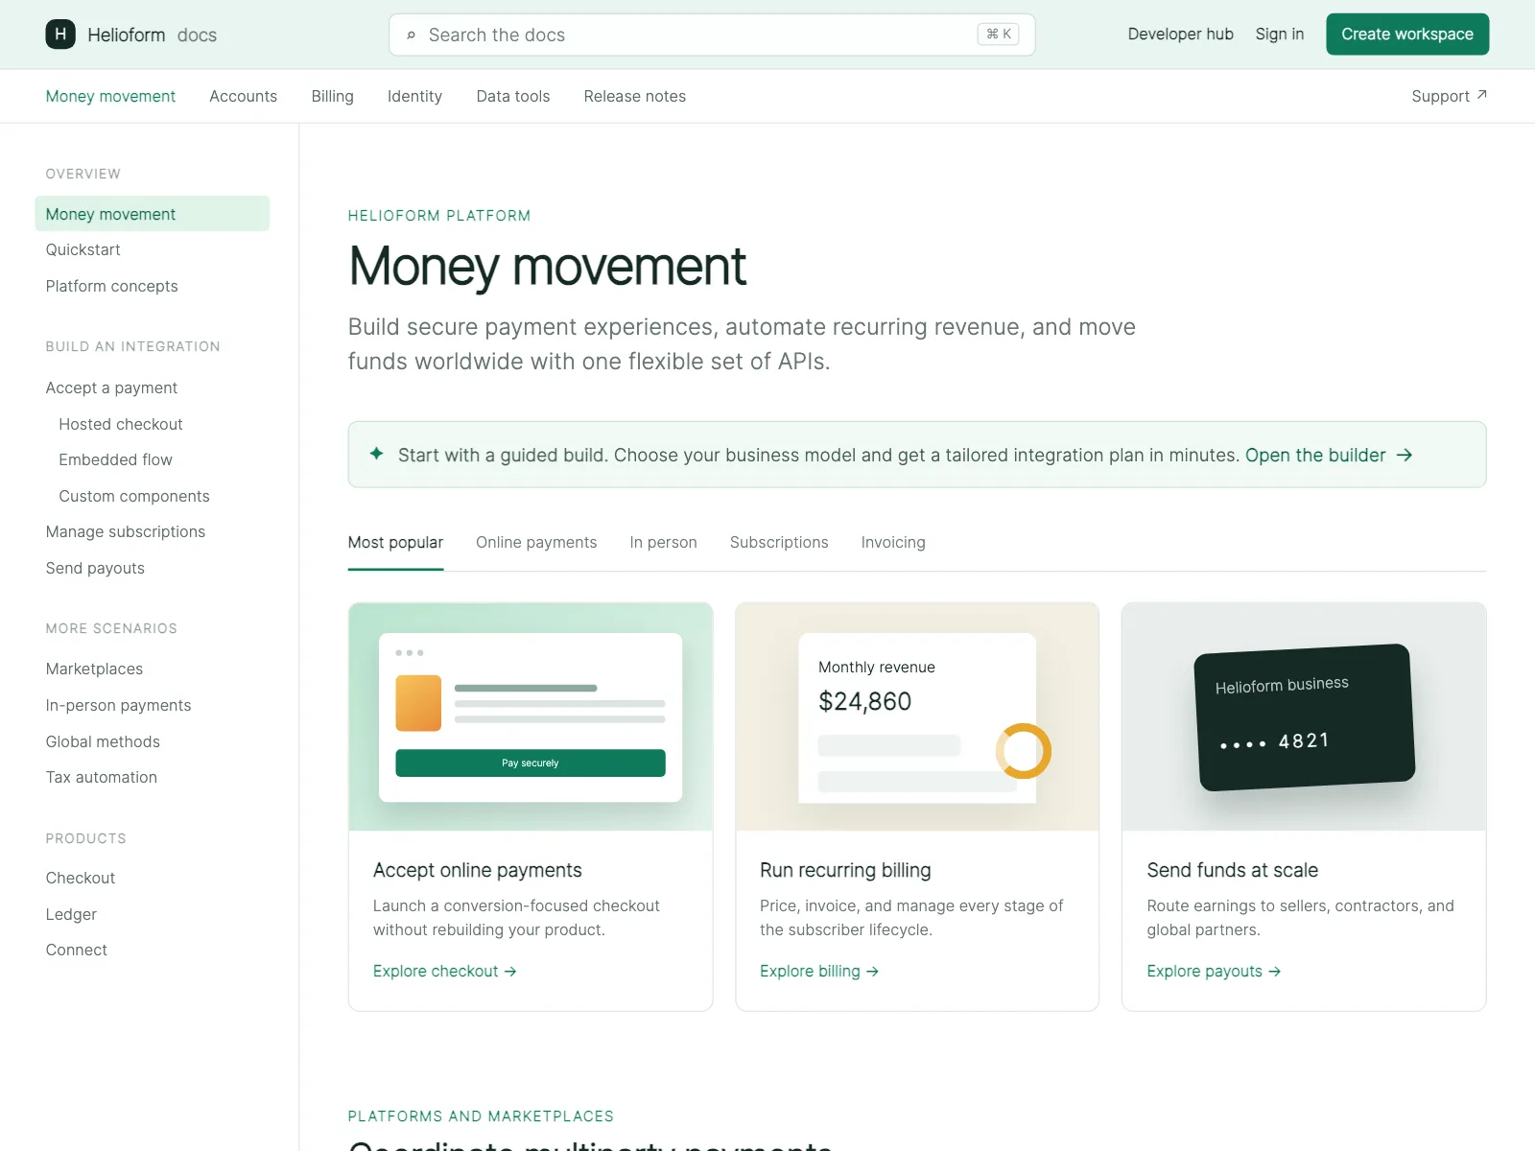The image size is (1535, 1151).
Task: Click the ⌘K shortcut badge
Action: pos(998,35)
